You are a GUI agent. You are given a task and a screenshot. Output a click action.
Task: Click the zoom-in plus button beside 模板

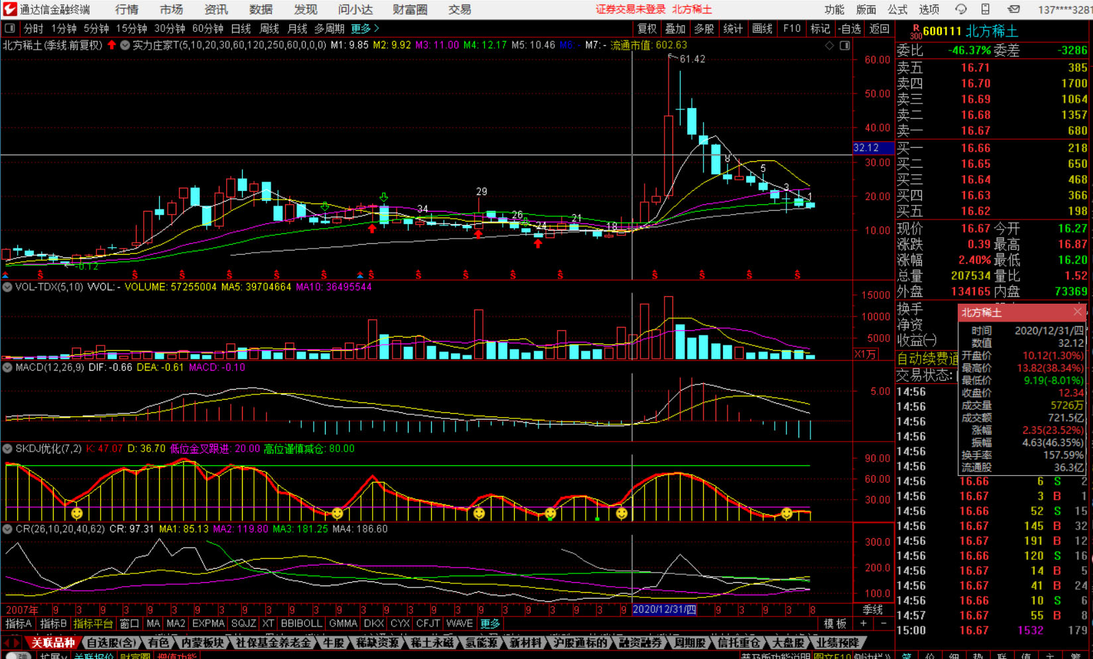tap(863, 623)
